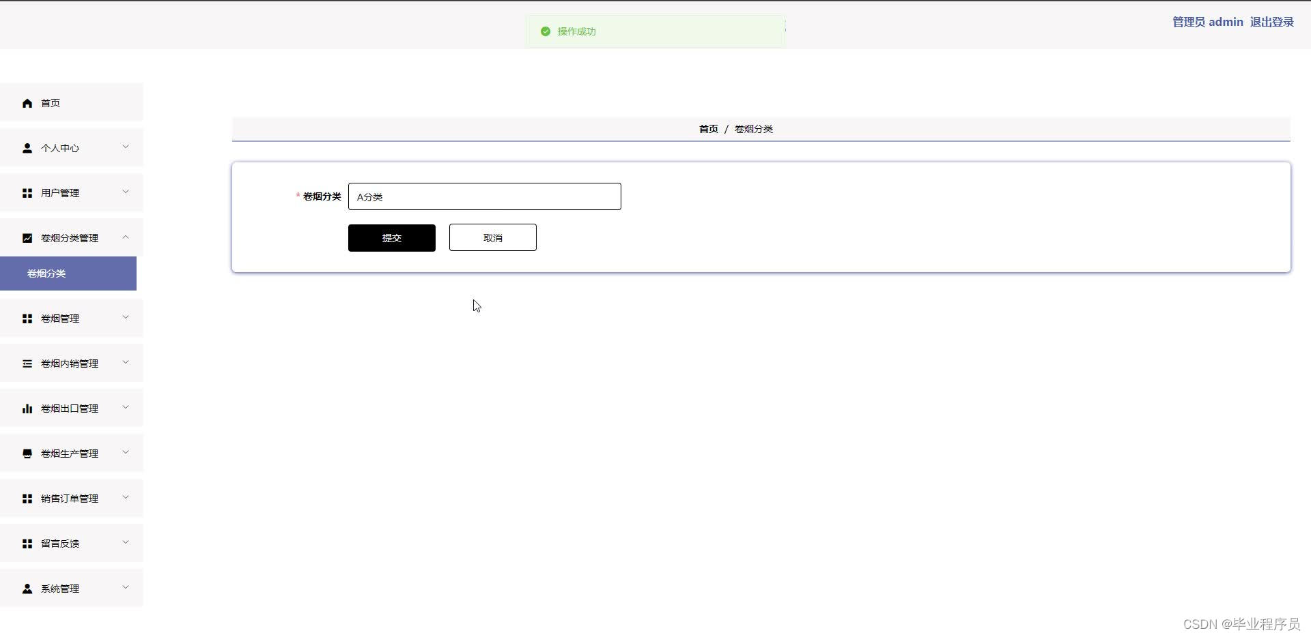
Task: Open the 卷烟生产管理 sidebar menu
Action: (x=71, y=453)
